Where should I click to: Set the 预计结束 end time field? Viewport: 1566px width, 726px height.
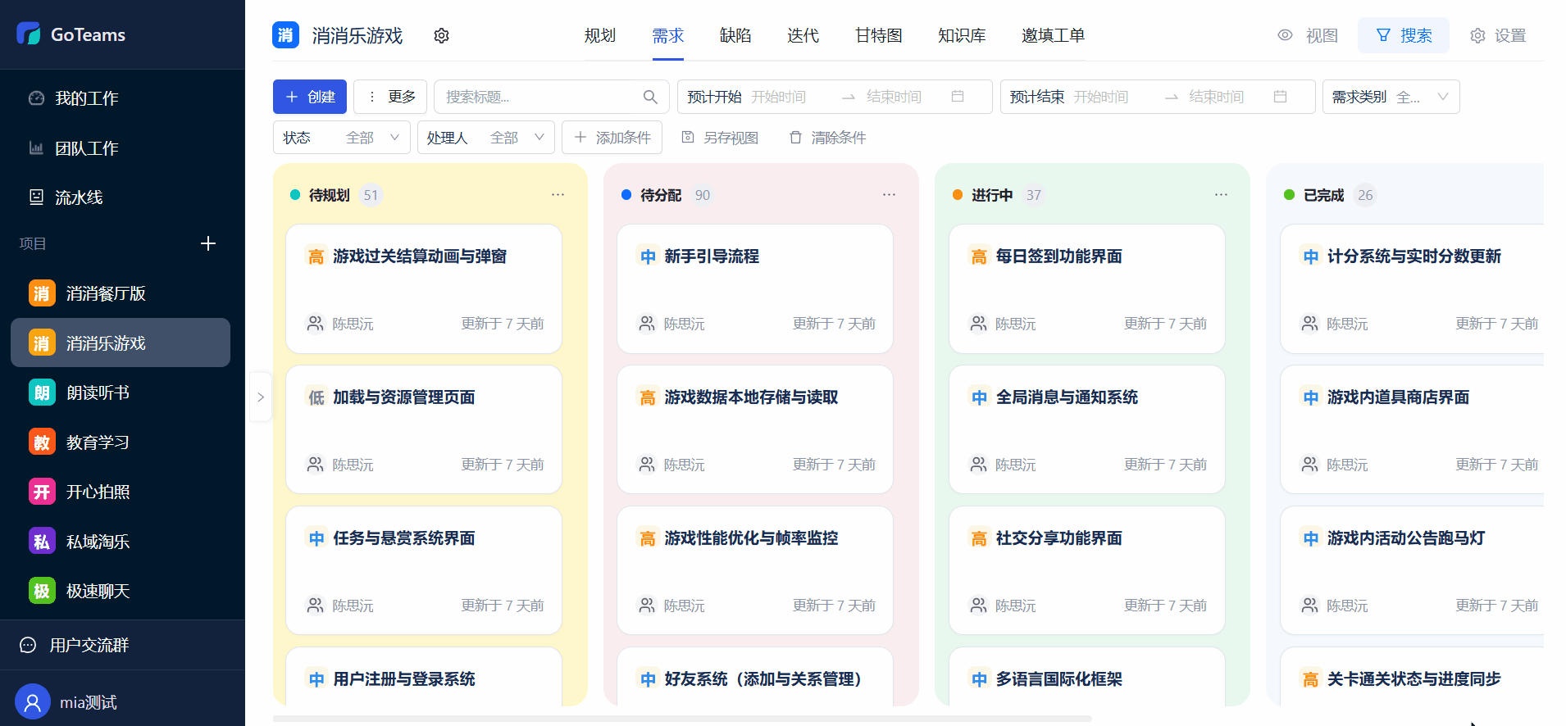coord(1217,97)
